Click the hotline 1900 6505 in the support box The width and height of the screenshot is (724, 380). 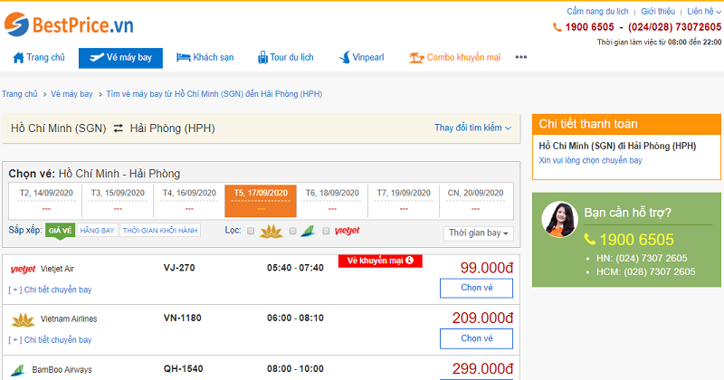pyautogui.click(x=637, y=240)
